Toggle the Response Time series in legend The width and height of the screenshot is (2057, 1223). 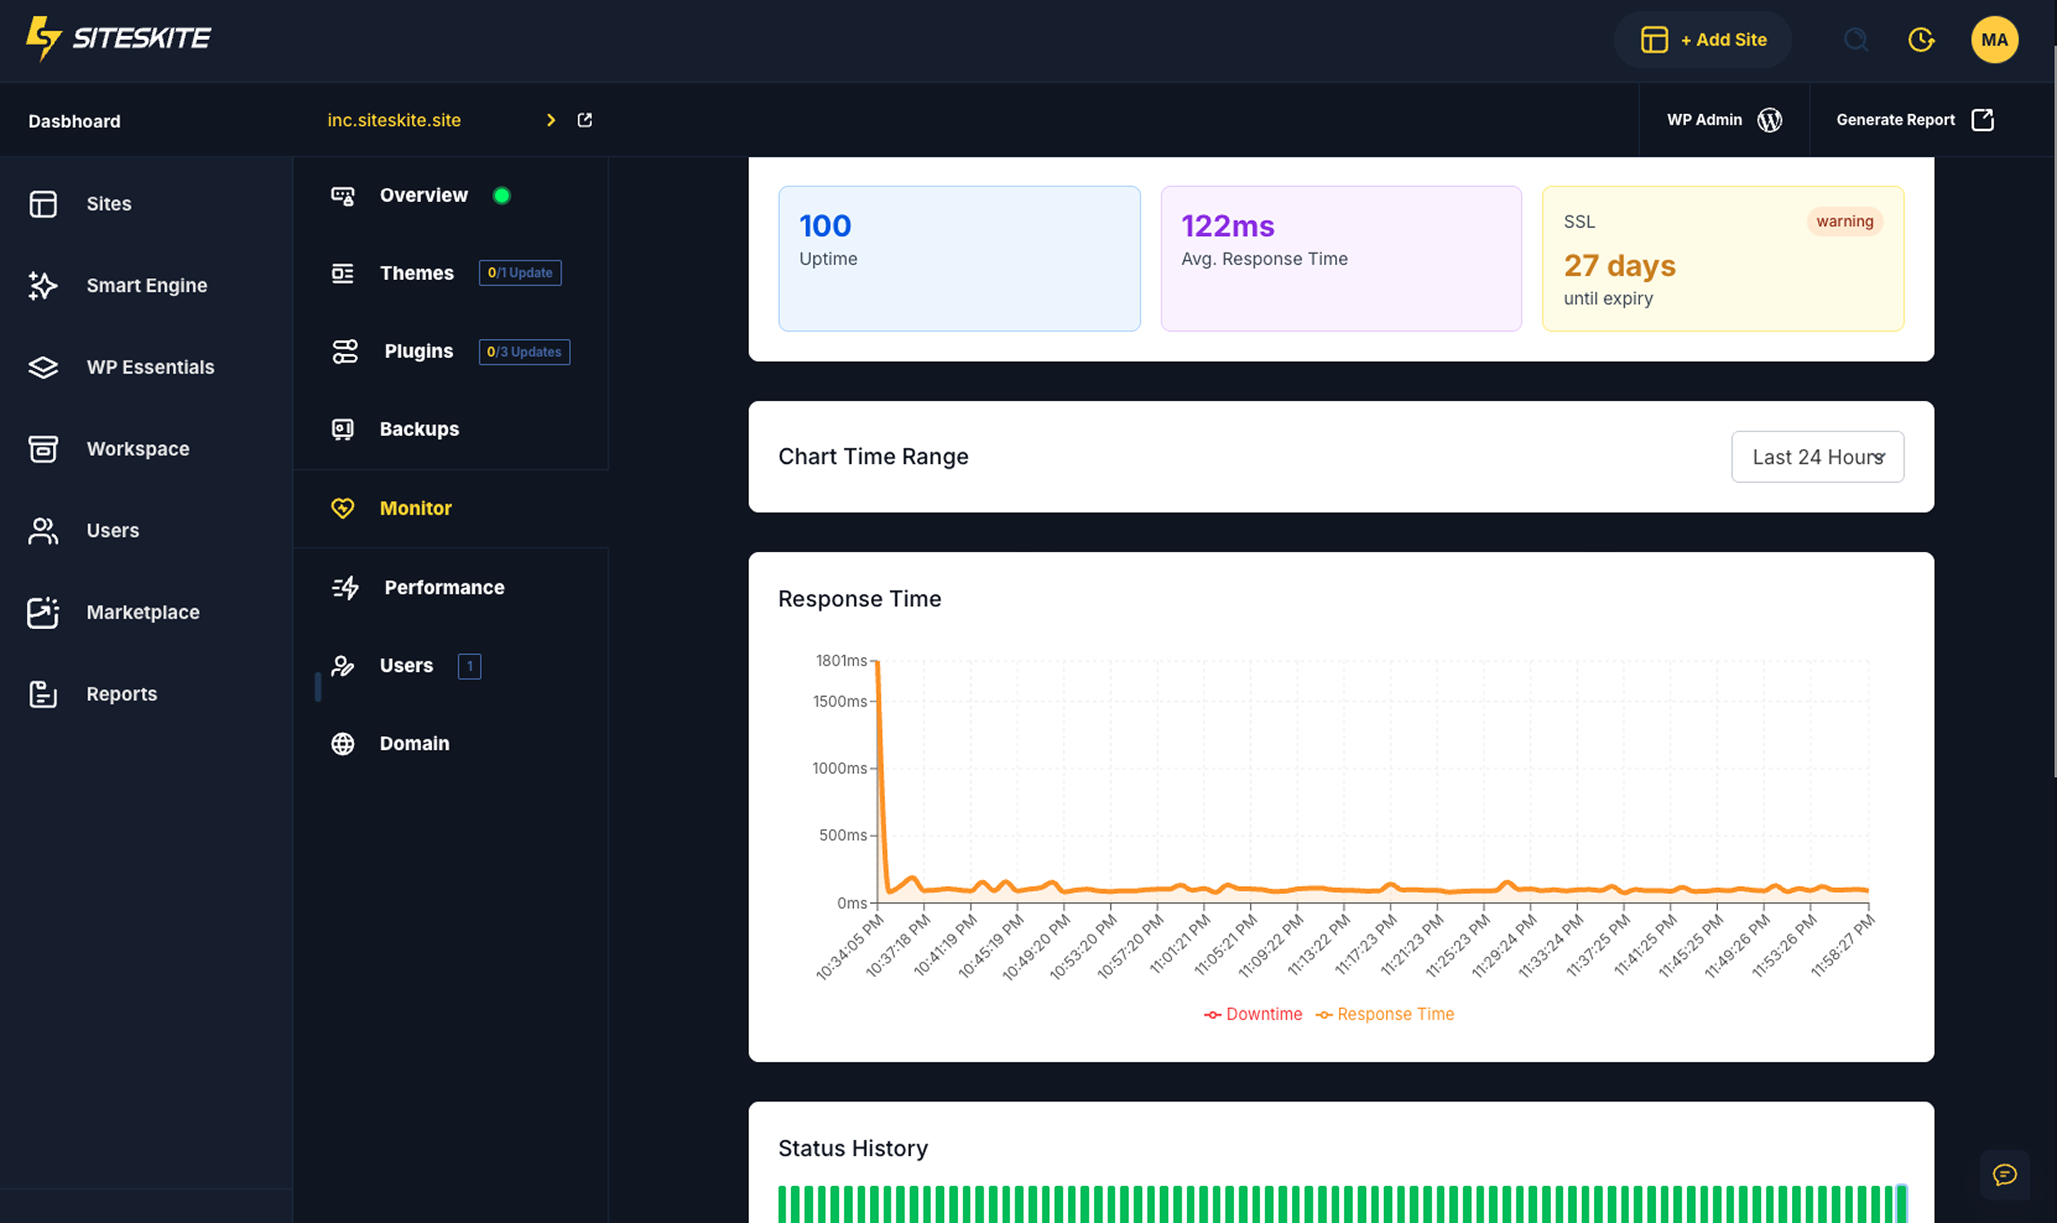click(x=1385, y=1013)
